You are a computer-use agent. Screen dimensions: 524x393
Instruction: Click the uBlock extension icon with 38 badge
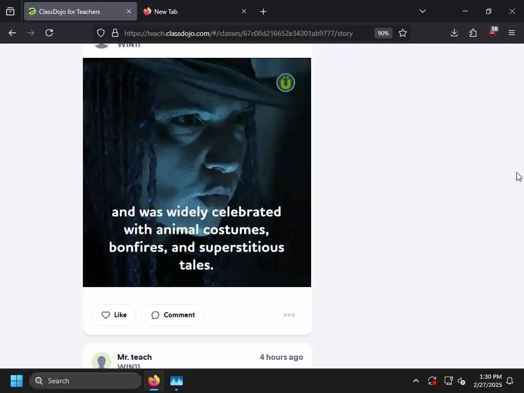(x=492, y=32)
